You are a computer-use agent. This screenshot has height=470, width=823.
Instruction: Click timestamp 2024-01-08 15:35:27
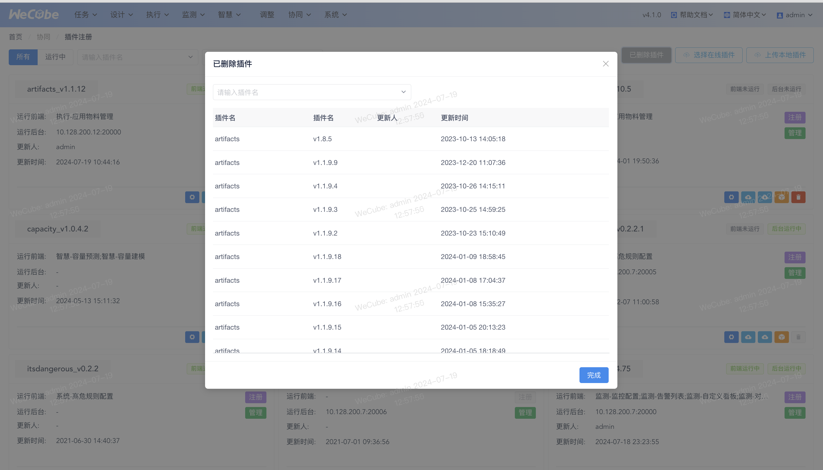(473, 304)
